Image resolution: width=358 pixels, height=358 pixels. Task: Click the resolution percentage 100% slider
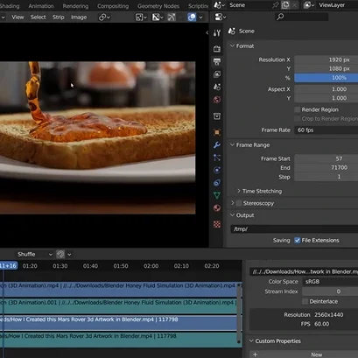(x=326, y=78)
